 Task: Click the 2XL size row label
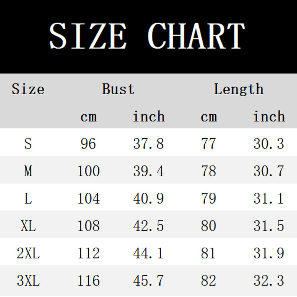click(x=28, y=254)
